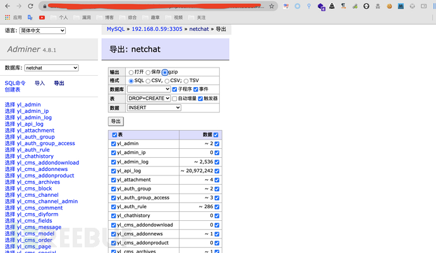Click the gray person extension icon
The width and height of the screenshot is (436, 253).
tap(378, 6)
